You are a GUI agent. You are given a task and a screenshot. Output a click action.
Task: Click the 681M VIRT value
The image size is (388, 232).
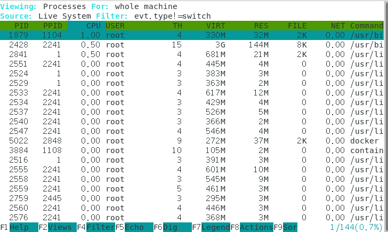pyautogui.click(x=215, y=54)
